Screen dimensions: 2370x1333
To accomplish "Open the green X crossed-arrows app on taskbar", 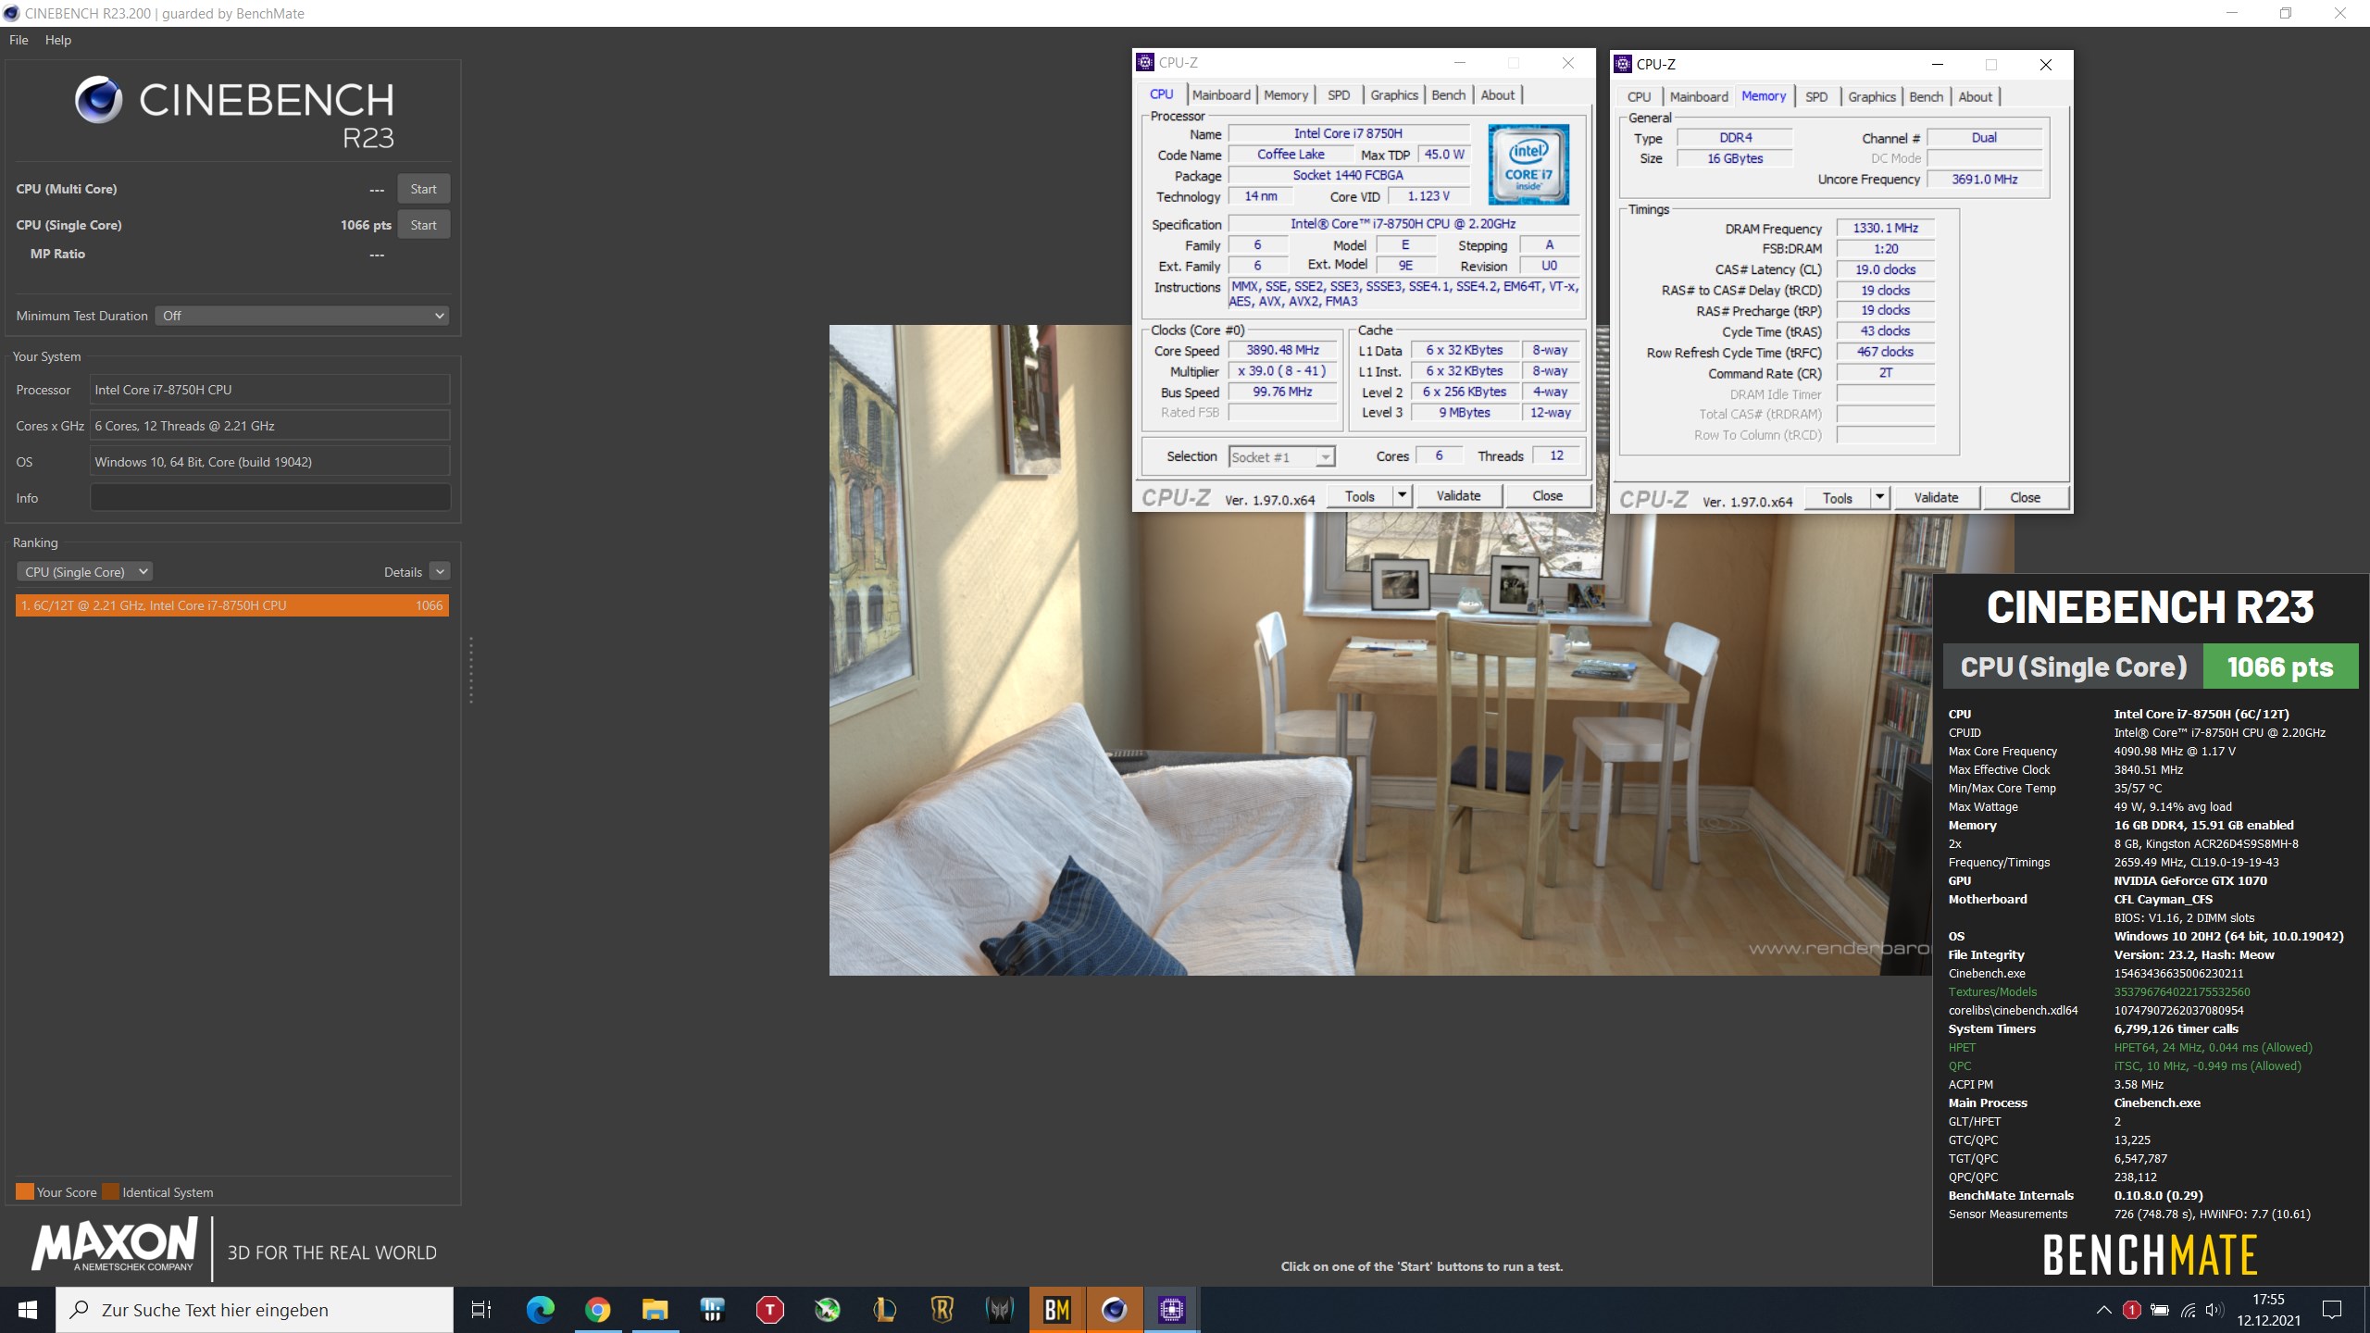I will click(828, 1310).
